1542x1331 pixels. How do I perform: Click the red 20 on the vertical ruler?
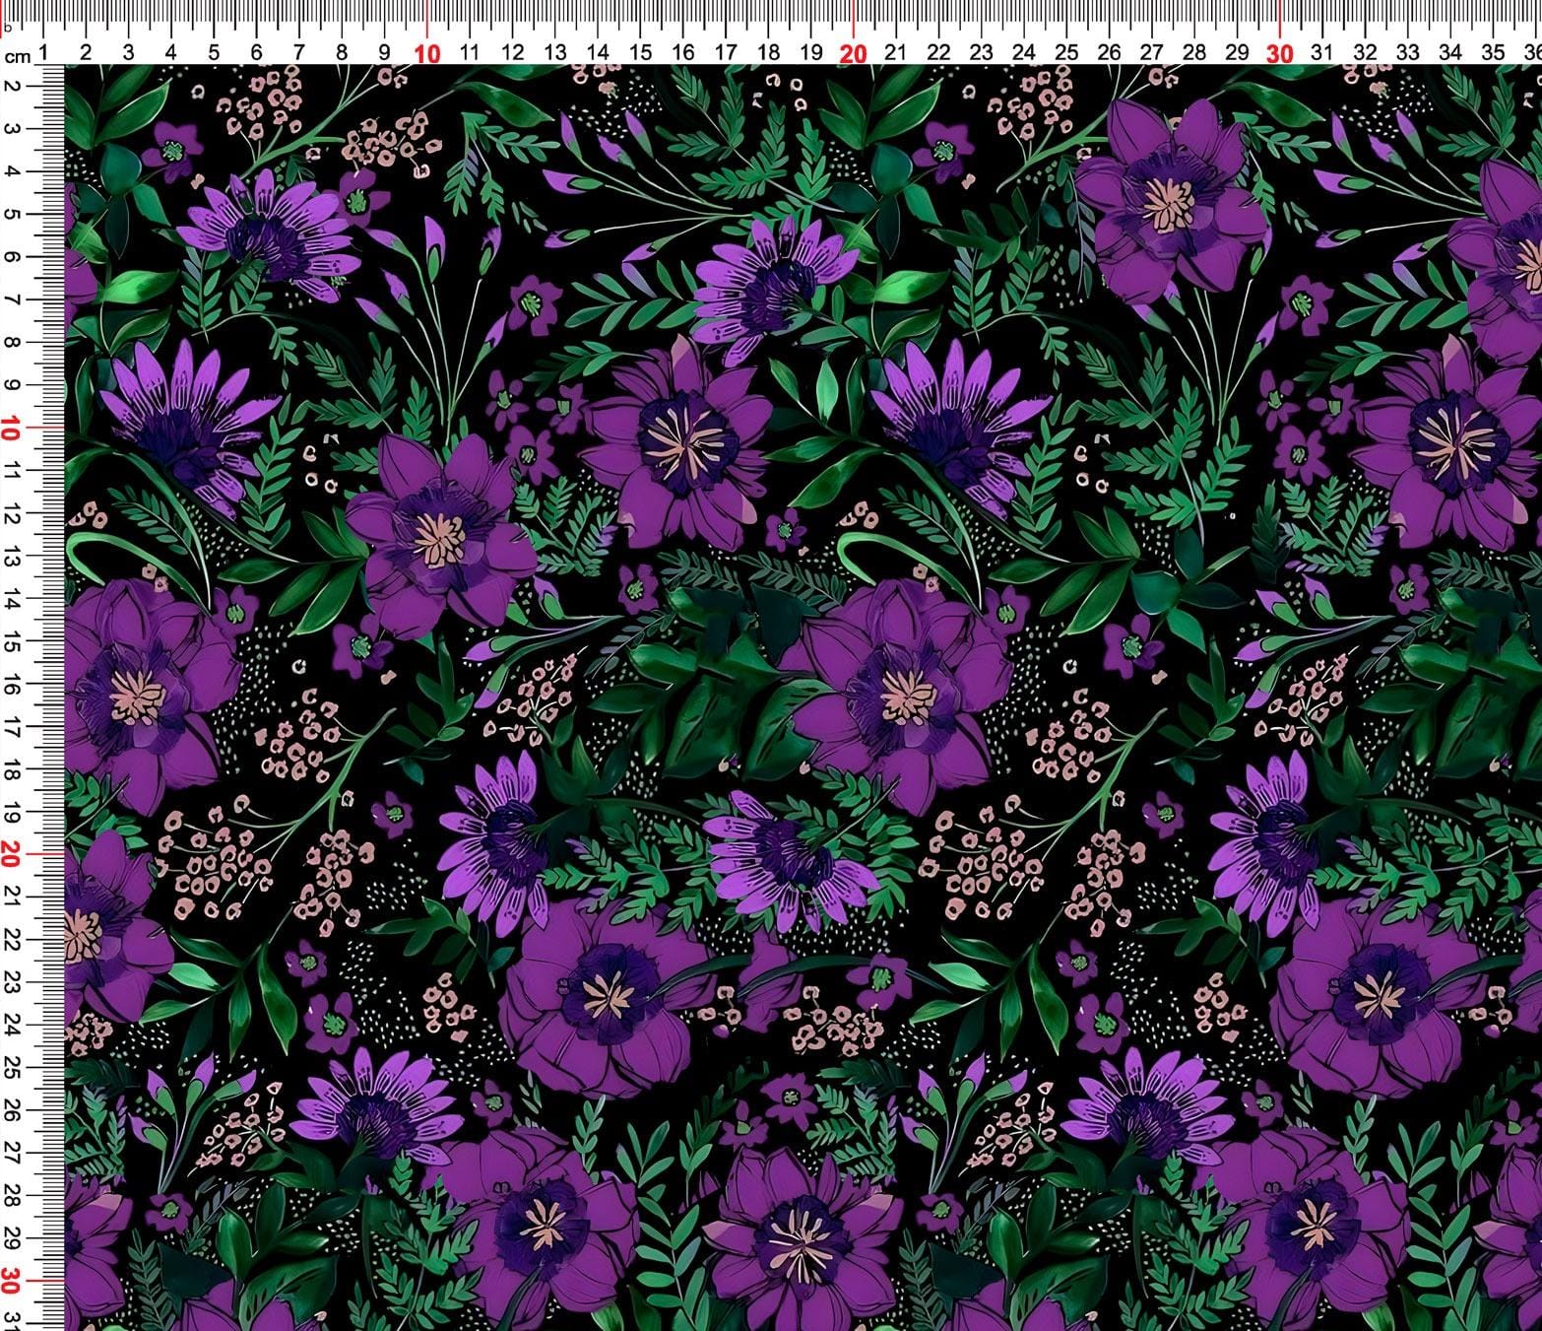pos(12,854)
